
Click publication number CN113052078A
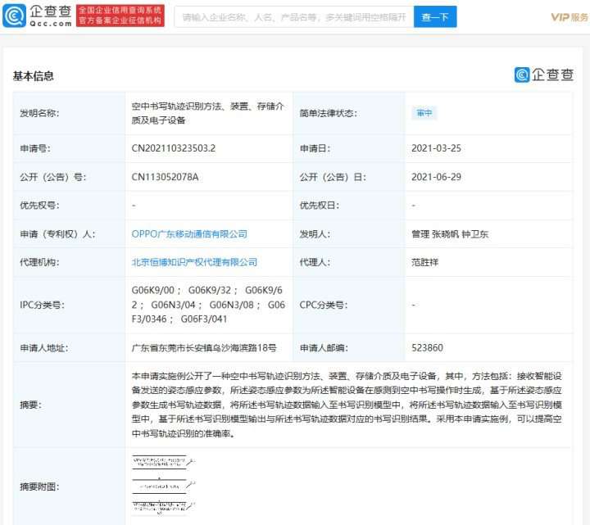click(166, 177)
